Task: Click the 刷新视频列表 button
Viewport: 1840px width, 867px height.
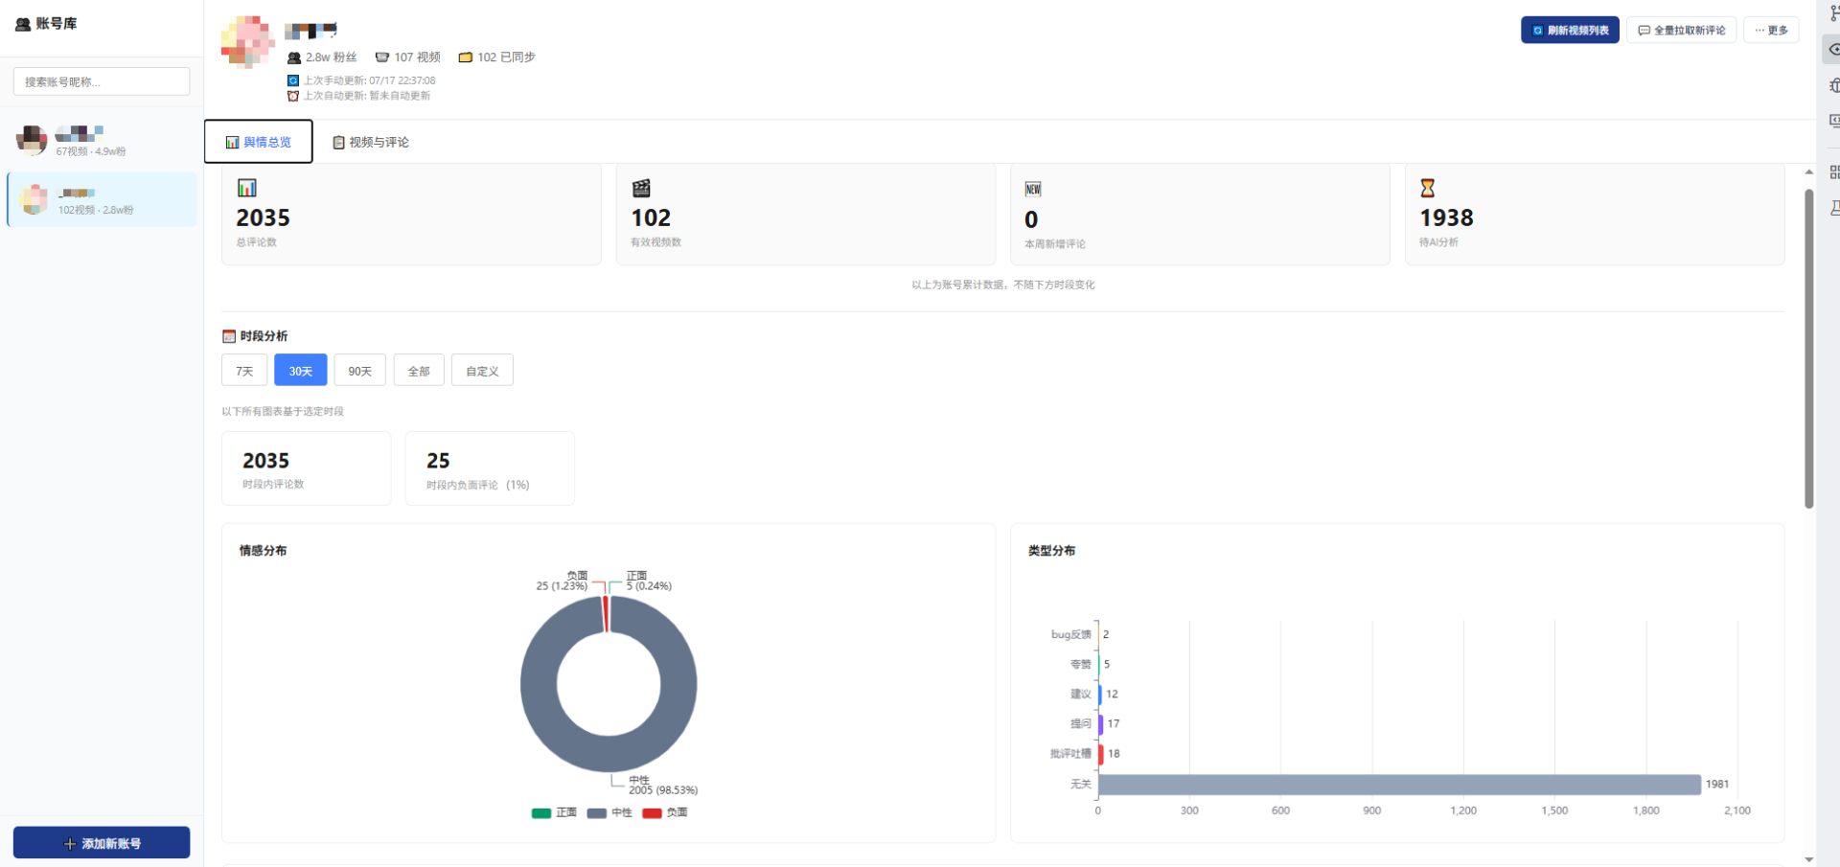Action: coord(1570,30)
